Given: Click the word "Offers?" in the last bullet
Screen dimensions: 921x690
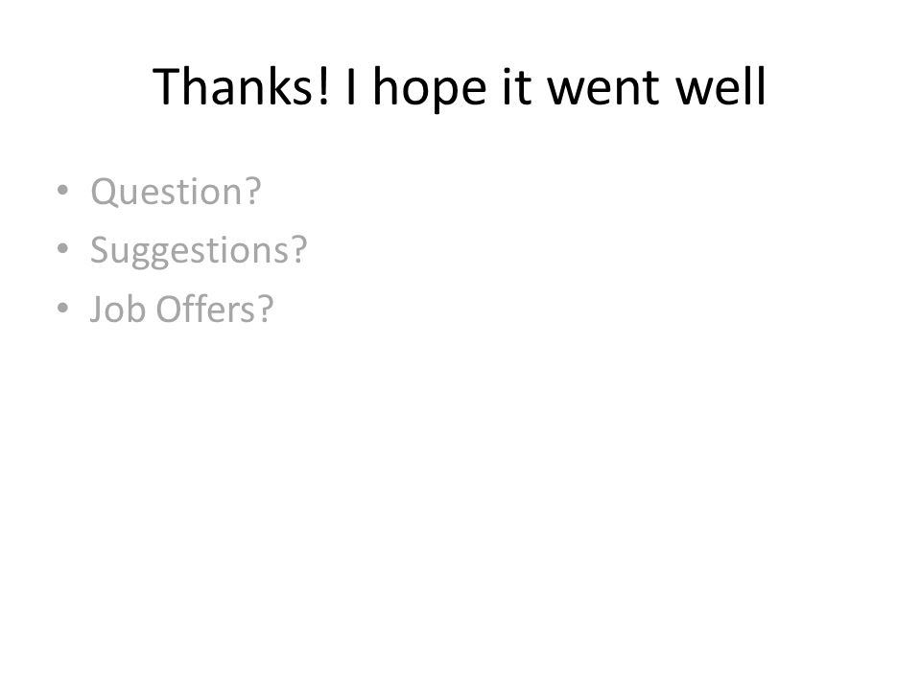Looking at the screenshot, I should tap(214, 309).
